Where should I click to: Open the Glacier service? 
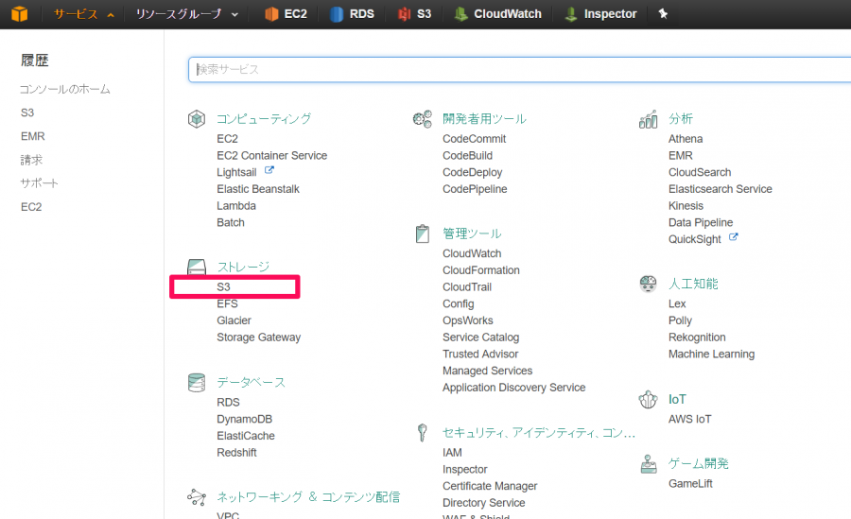tap(234, 320)
